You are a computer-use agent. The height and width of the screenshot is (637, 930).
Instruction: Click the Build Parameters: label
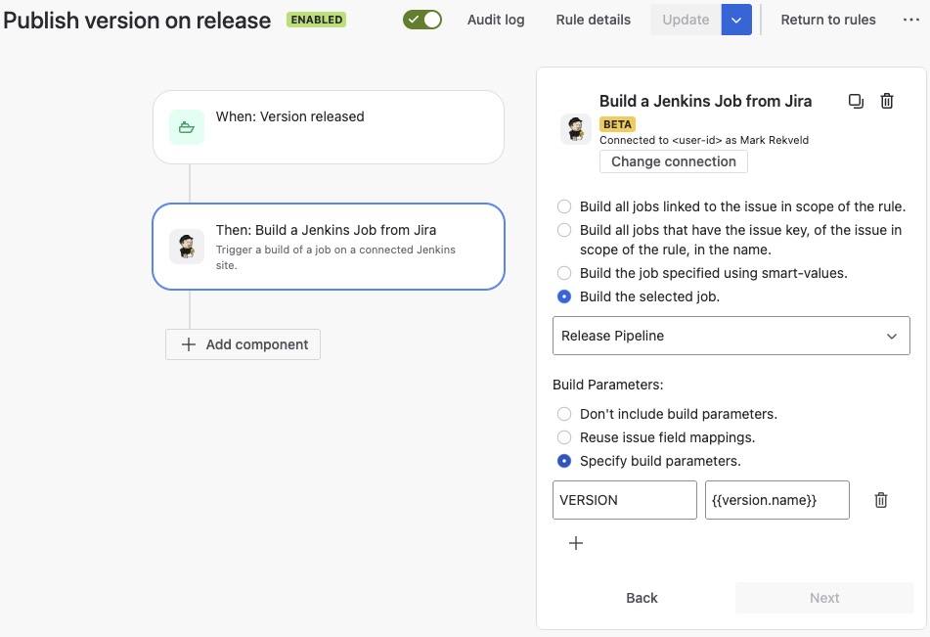pyautogui.click(x=608, y=385)
